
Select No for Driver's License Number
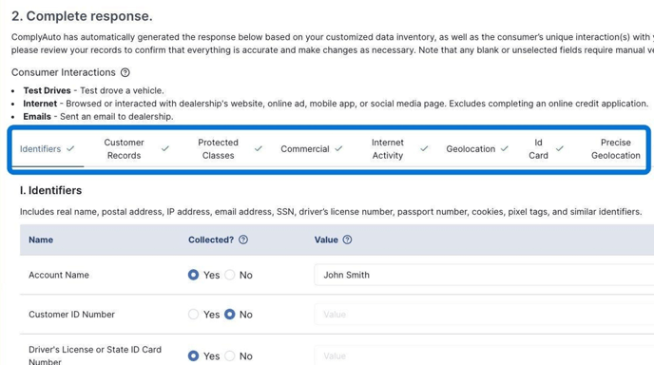230,355
